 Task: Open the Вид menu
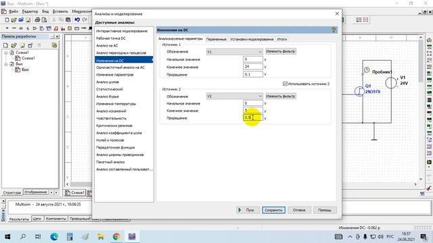(x=45, y=11)
